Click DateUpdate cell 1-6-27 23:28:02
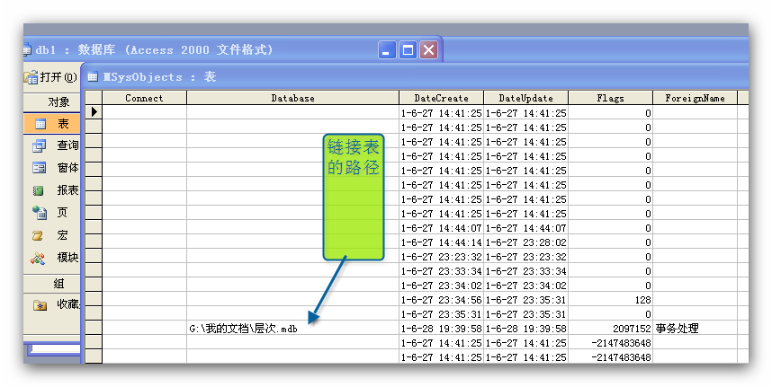The width and height of the screenshot is (772, 387). pyautogui.click(x=526, y=242)
